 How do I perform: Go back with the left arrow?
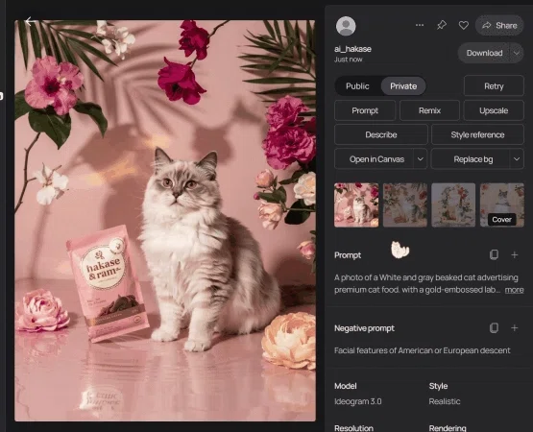coord(31,21)
